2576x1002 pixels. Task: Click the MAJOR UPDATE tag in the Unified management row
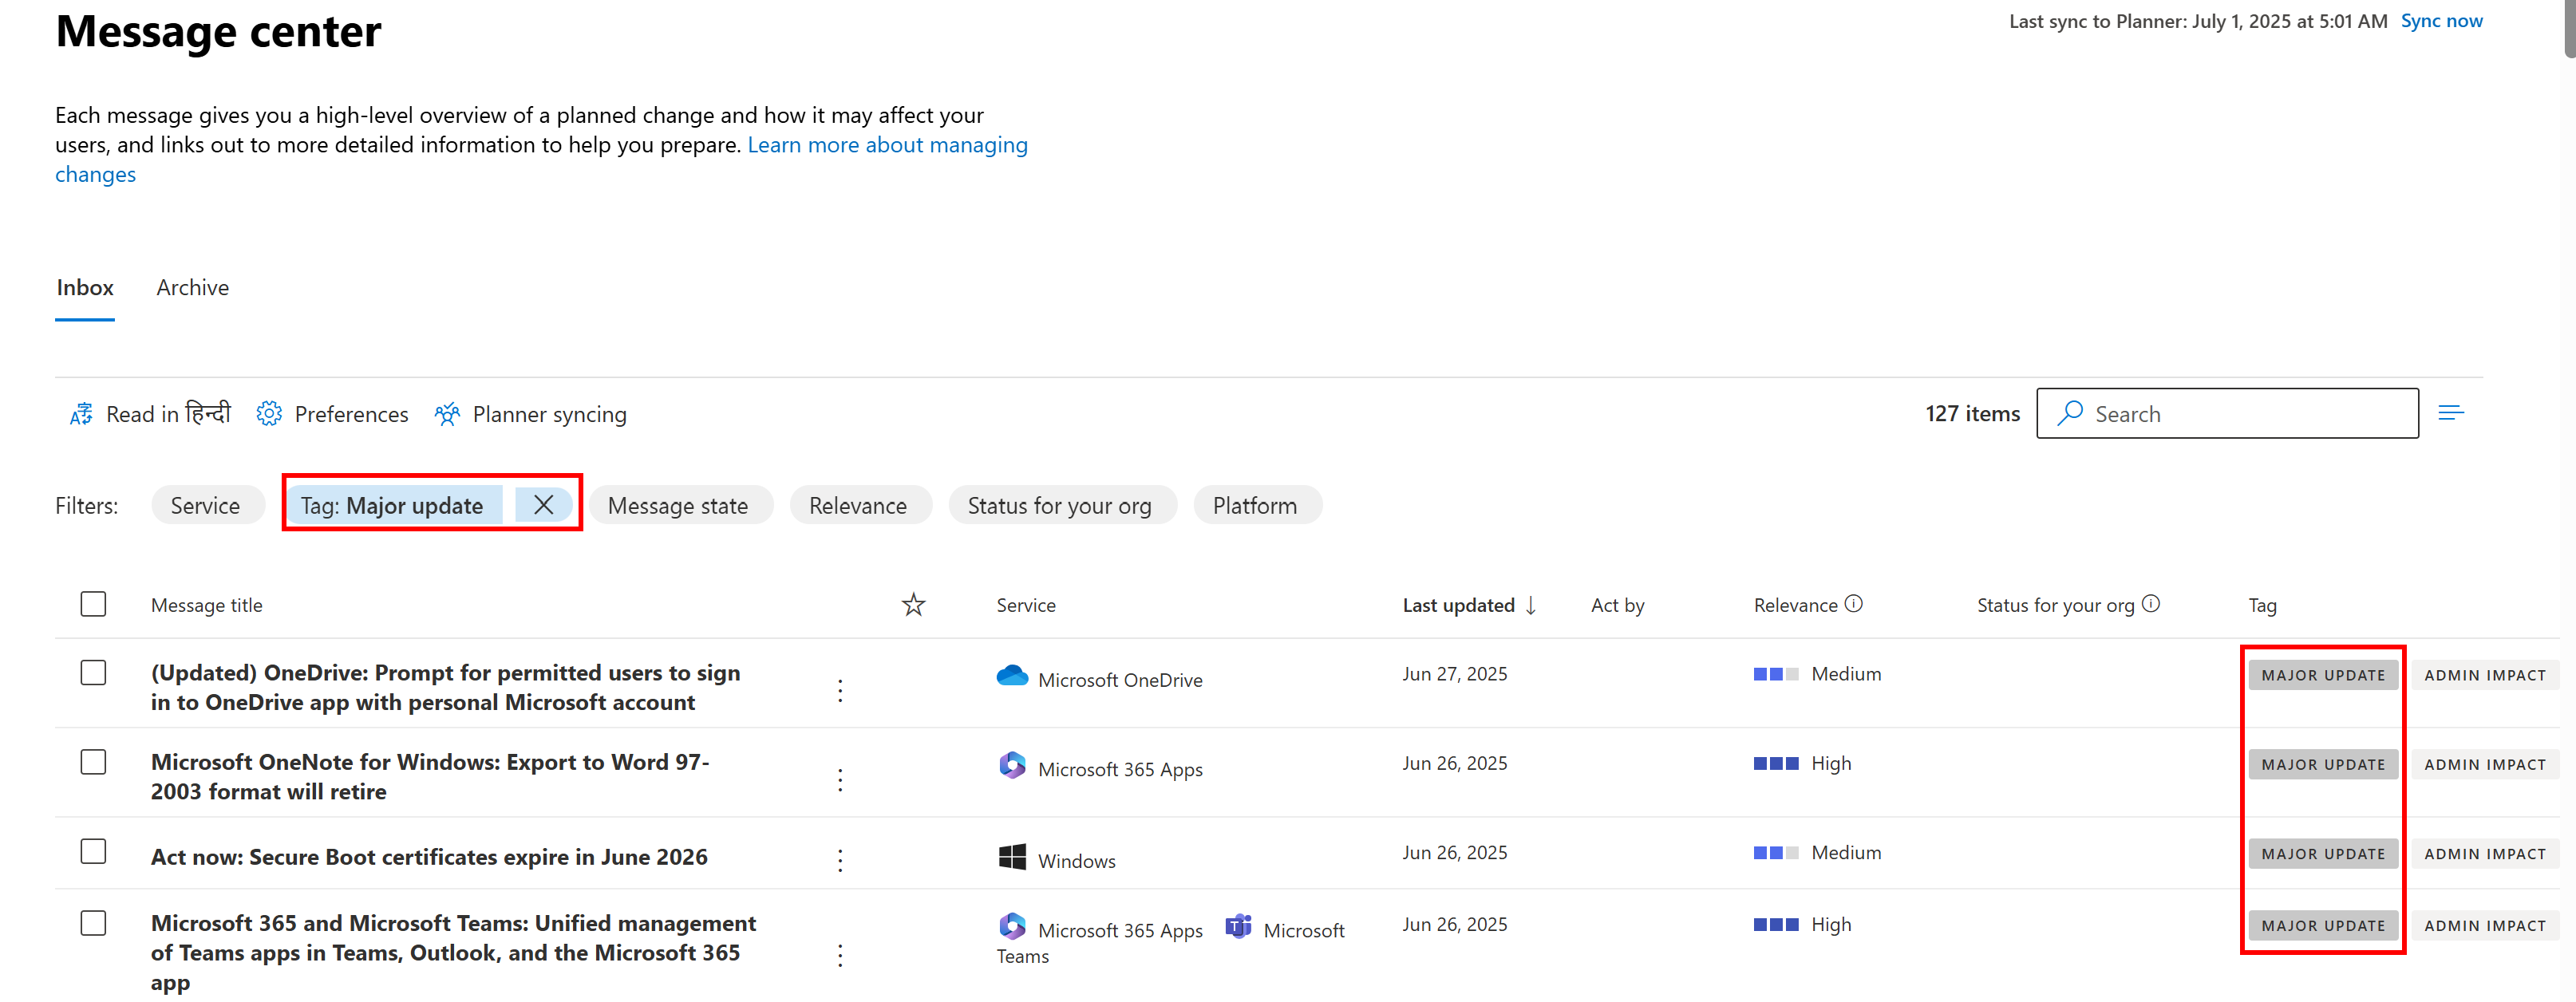2323,926
